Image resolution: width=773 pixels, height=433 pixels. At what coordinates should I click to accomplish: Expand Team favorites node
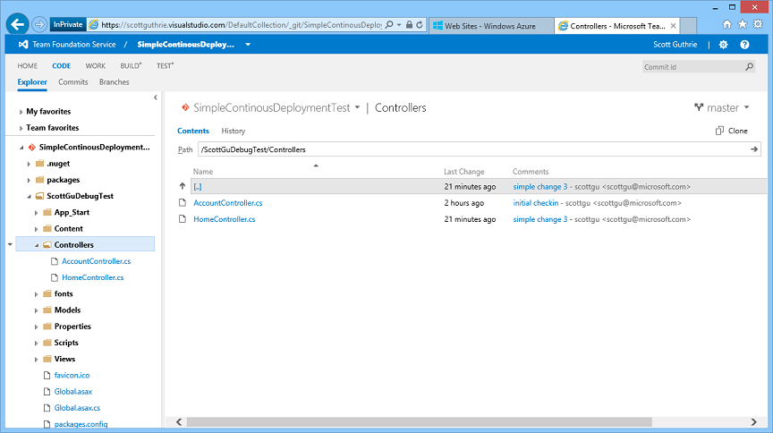(x=21, y=128)
